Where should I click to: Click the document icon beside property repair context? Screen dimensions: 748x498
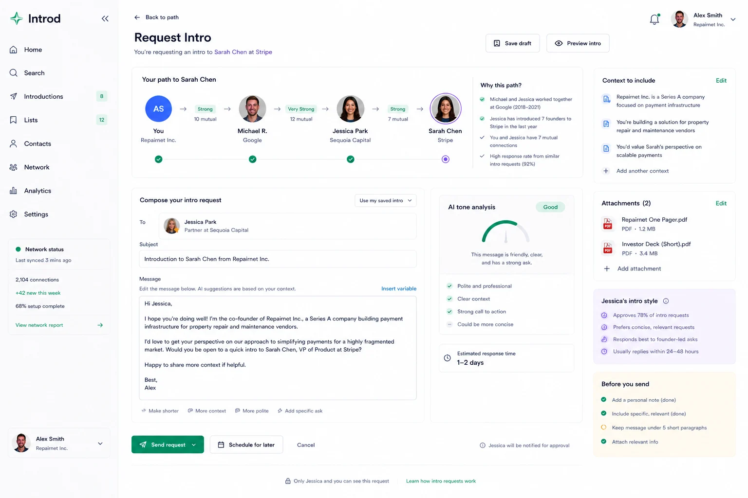[606, 124]
